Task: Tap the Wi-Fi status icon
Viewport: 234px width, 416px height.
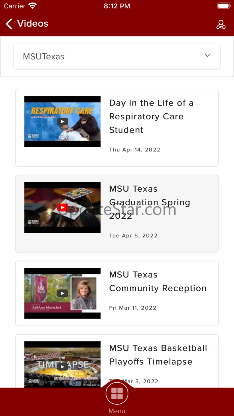Action: pyautogui.click(x=32, y=6)
